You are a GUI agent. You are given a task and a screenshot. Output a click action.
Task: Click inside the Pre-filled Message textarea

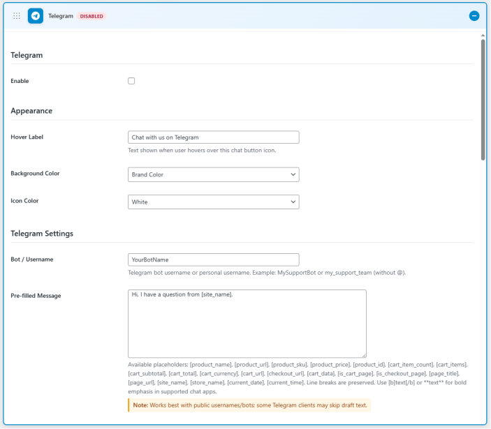pyautogui.click(x=247, y=324)
